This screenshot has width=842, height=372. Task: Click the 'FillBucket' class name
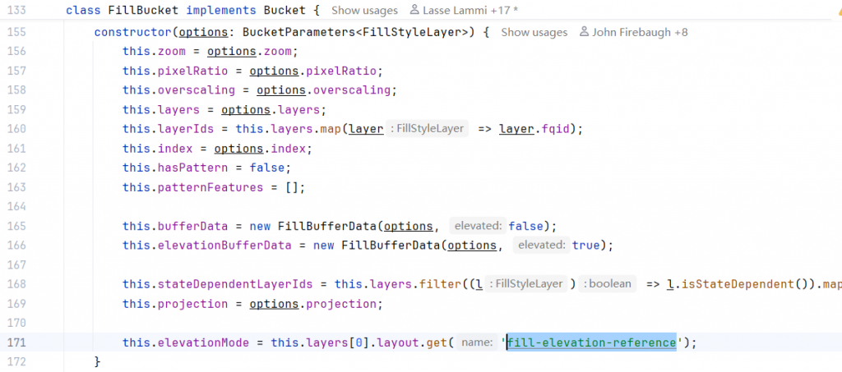click(143, 10)
